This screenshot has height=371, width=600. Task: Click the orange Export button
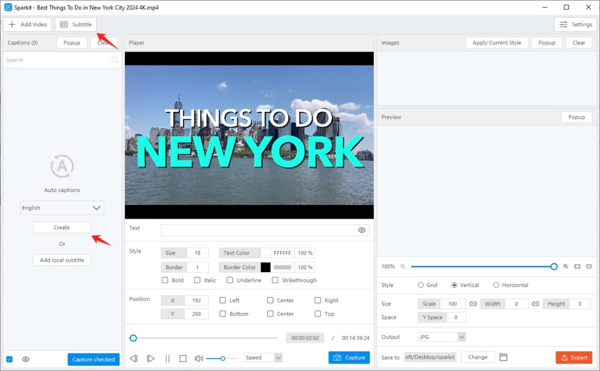coord(574,357)
